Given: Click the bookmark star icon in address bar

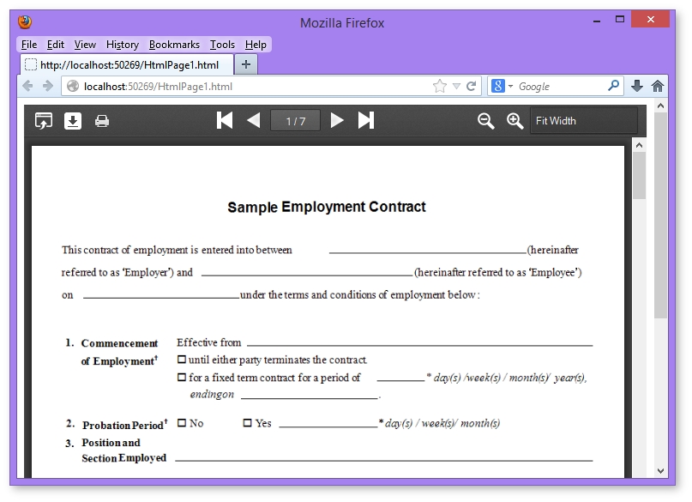Looking at the screenshot, I should (x=440, y=86).
